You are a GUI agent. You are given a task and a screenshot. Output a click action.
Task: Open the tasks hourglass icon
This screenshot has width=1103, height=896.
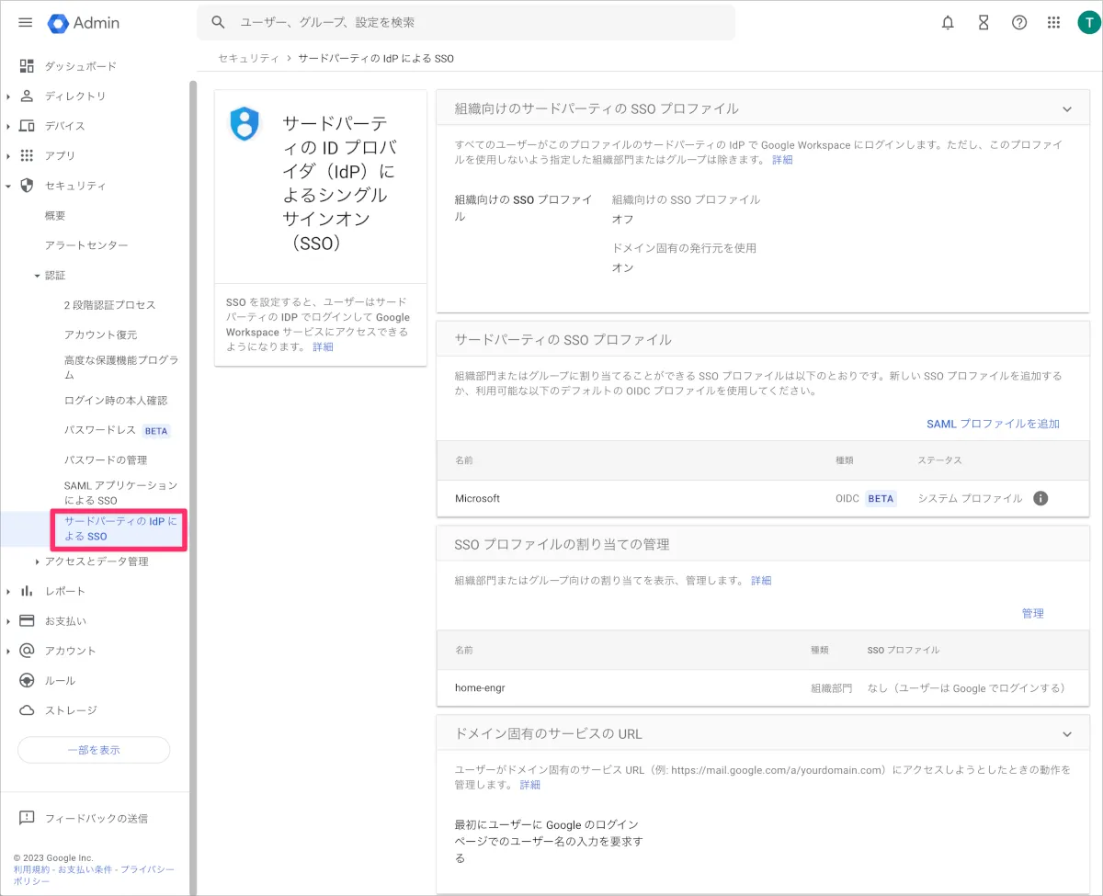coord(984,23)
